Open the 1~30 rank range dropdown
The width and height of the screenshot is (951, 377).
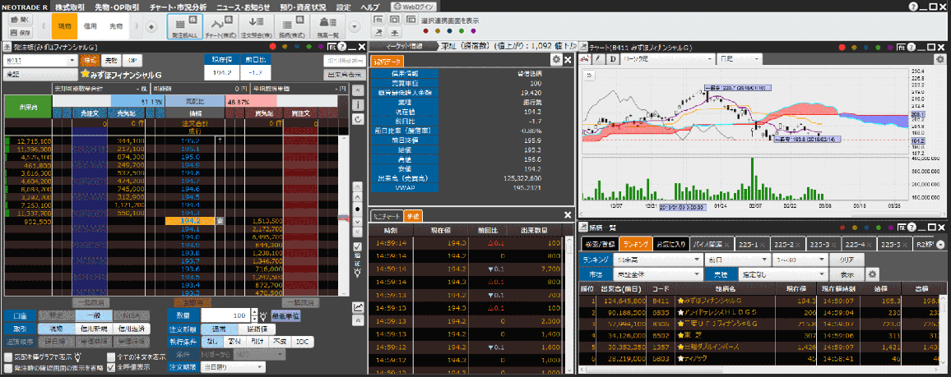[800, 261]
